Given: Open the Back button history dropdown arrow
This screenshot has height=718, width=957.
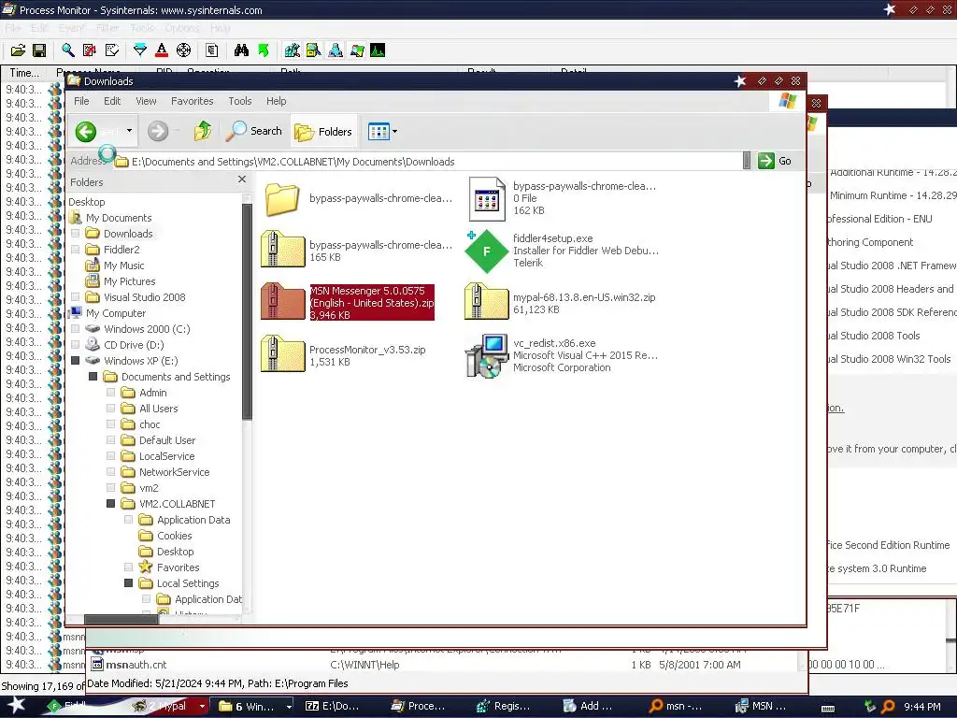Looking at the screenshot, I should (x=129, y=131).
